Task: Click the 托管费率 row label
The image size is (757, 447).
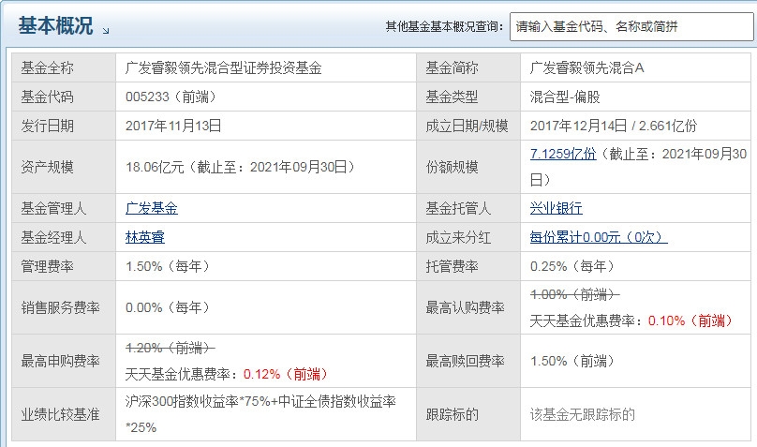Action: [x=452, y=266]
